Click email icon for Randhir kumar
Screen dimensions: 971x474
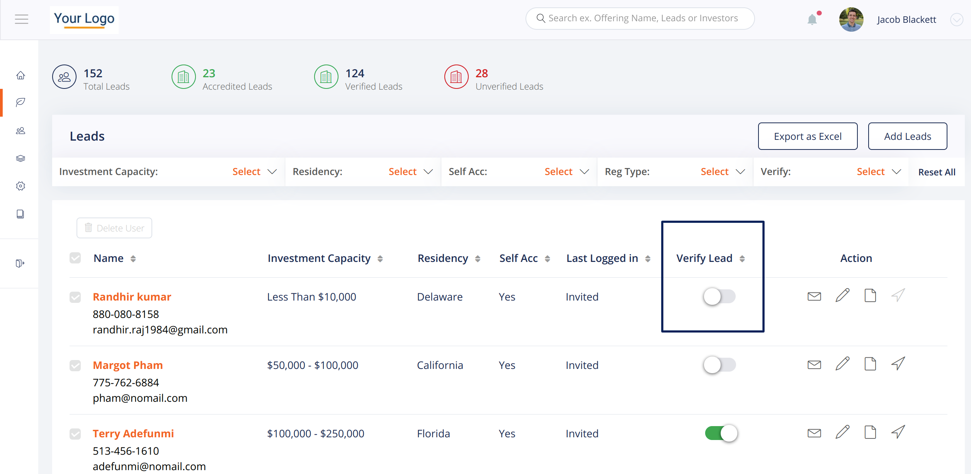(814, 296)
